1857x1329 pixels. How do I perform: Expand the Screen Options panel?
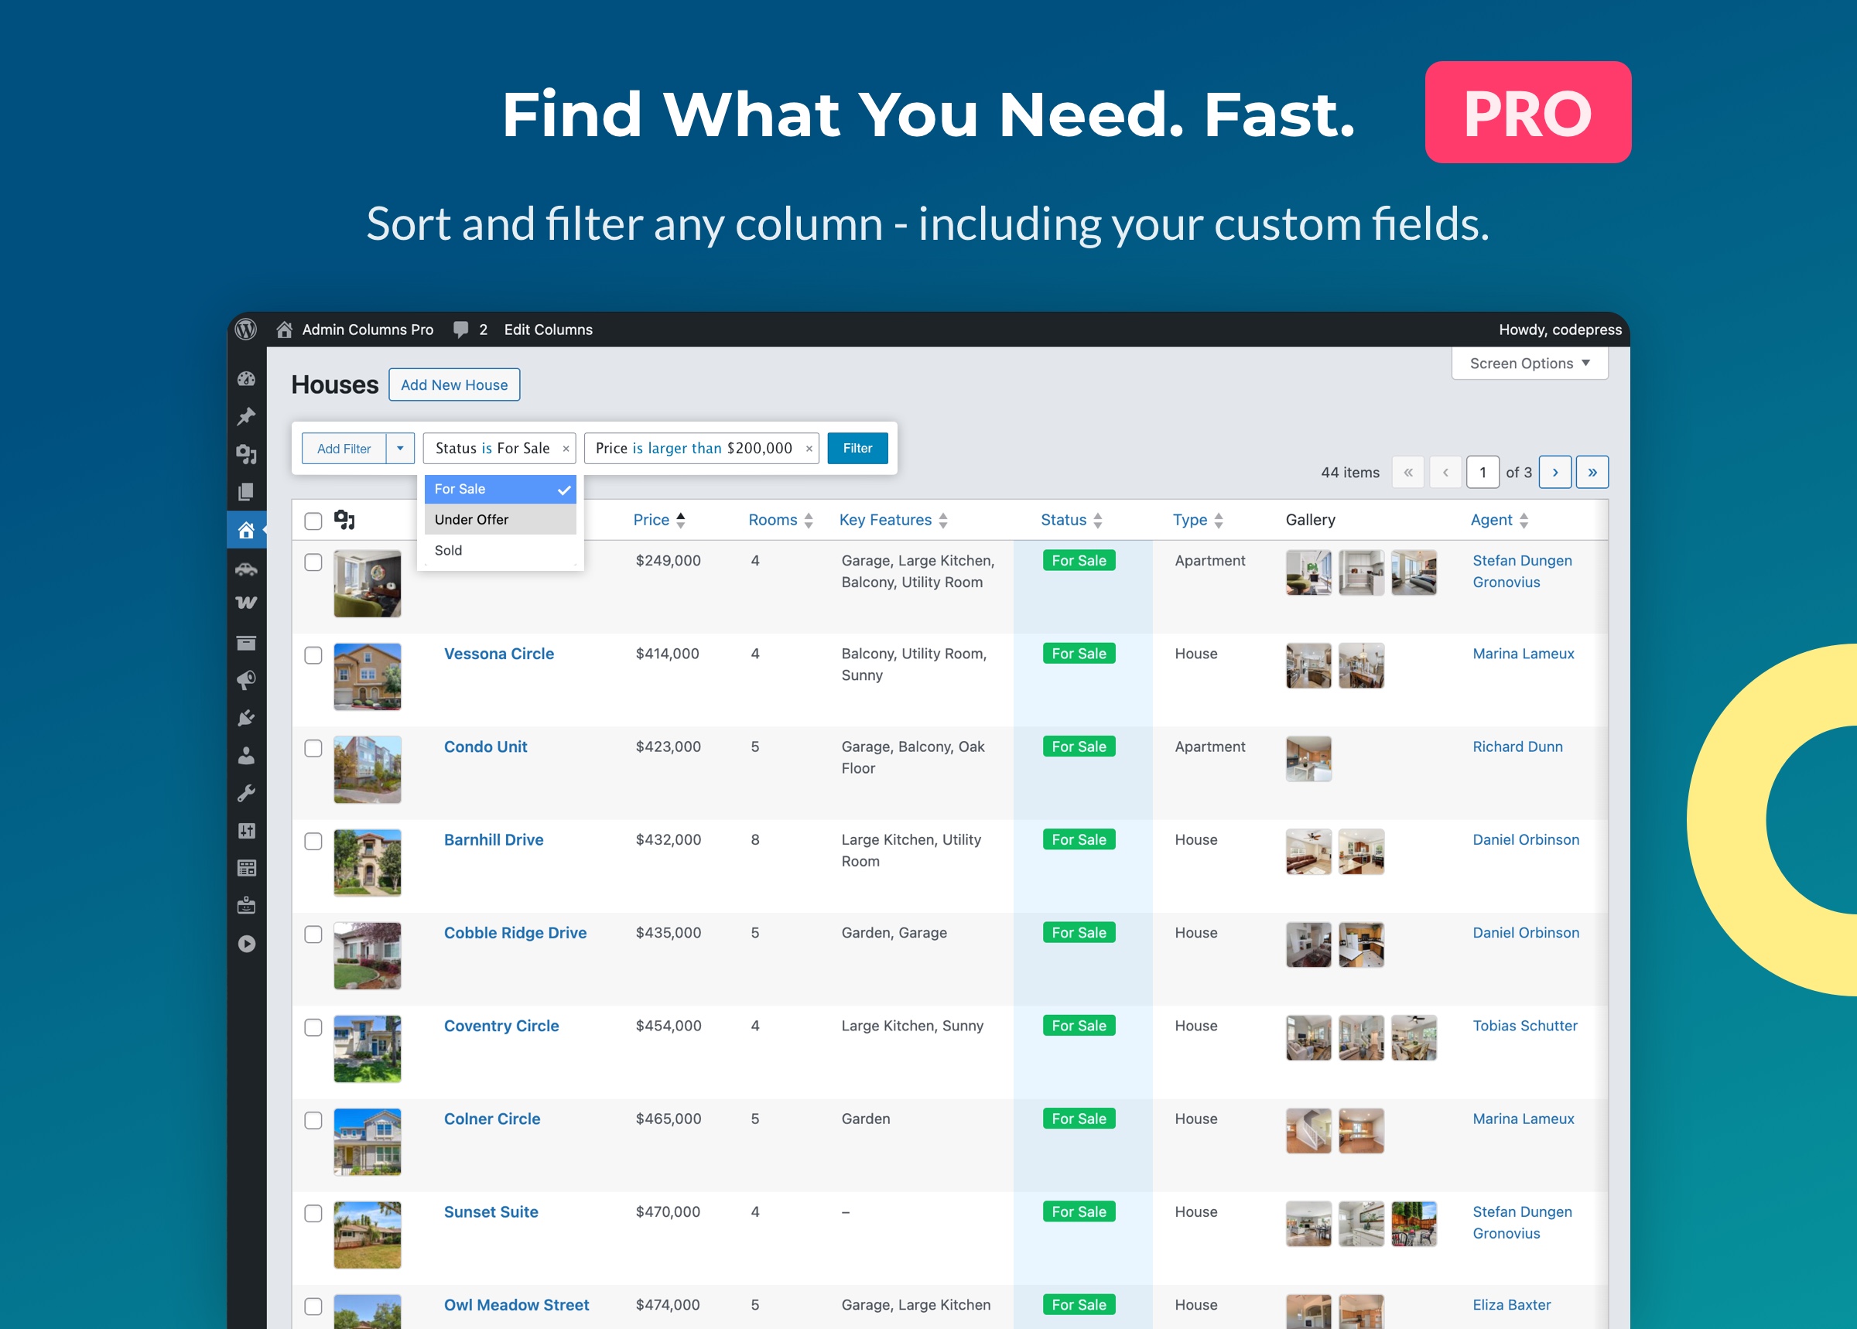click(1529, 363)
